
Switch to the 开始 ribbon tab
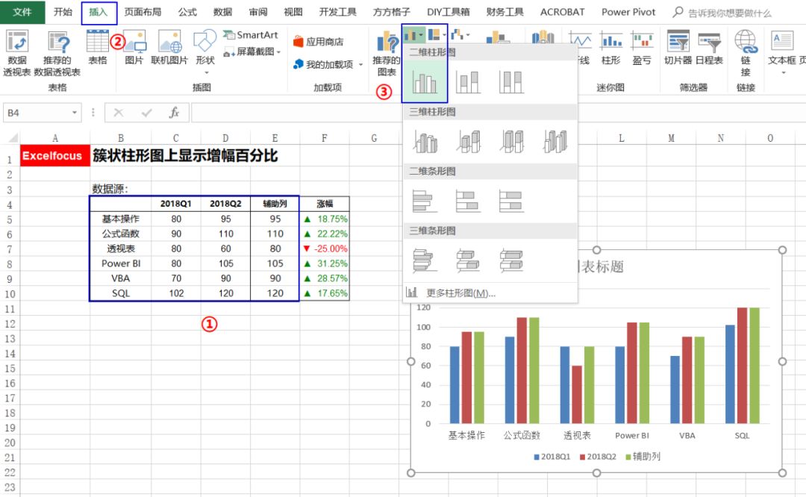coord(63,12)
